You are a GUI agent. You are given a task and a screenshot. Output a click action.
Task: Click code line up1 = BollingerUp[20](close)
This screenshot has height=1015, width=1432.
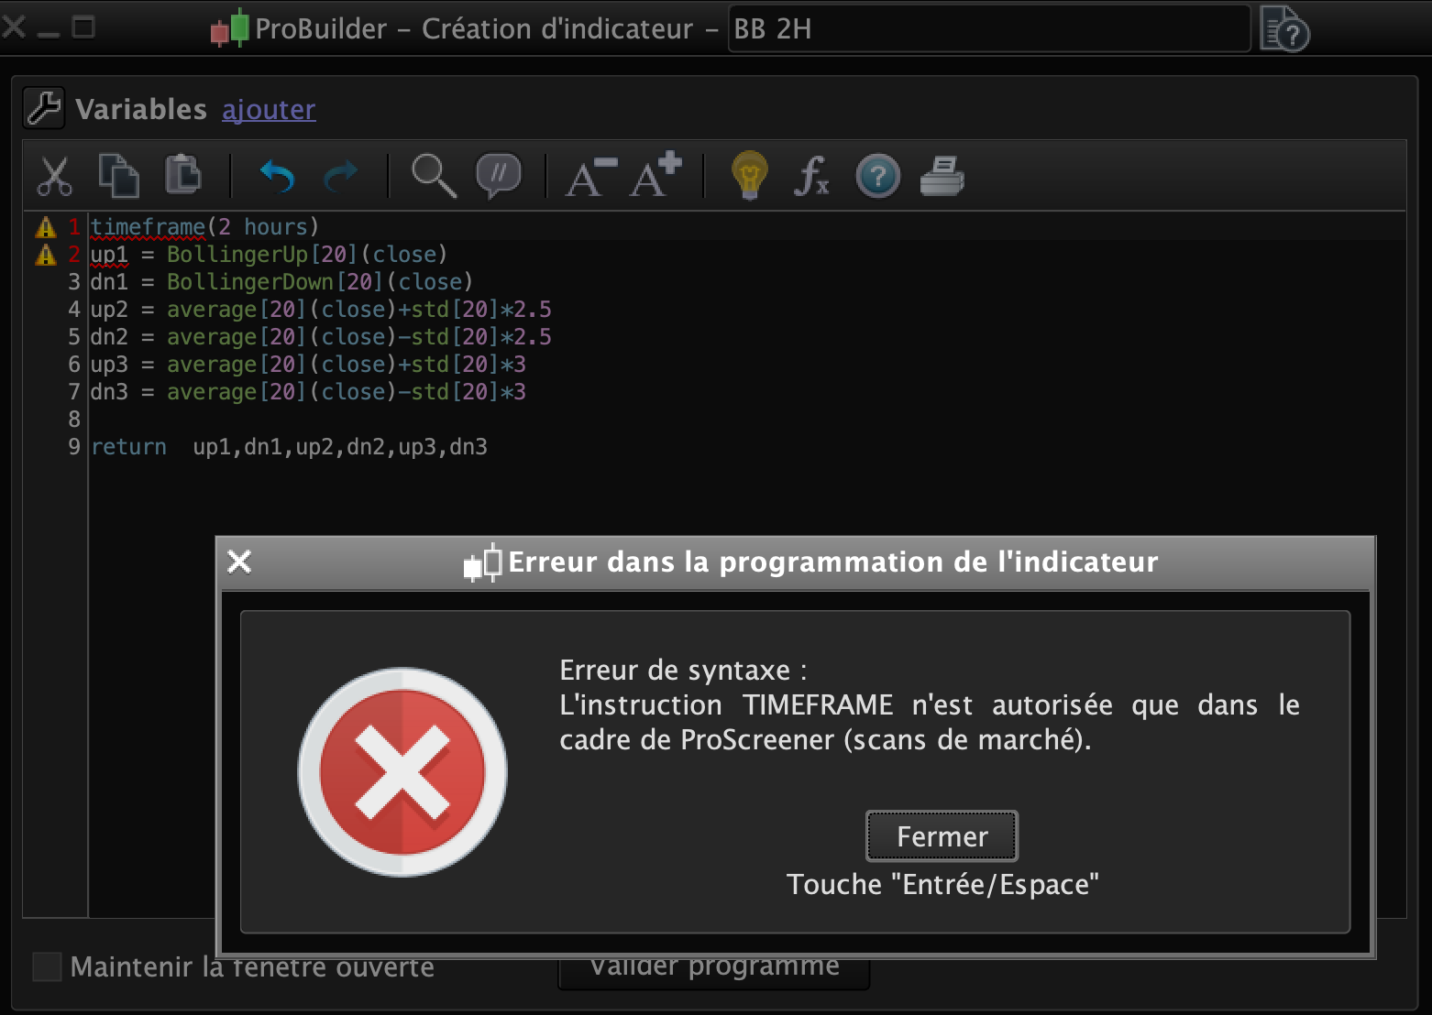[x=269, y=255]
